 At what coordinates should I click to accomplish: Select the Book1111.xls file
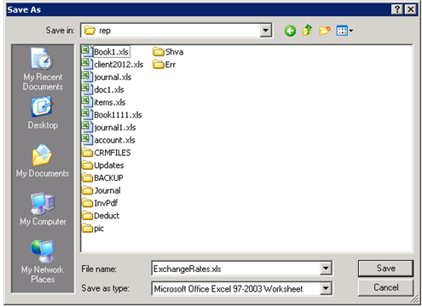(x=112, y=114)
